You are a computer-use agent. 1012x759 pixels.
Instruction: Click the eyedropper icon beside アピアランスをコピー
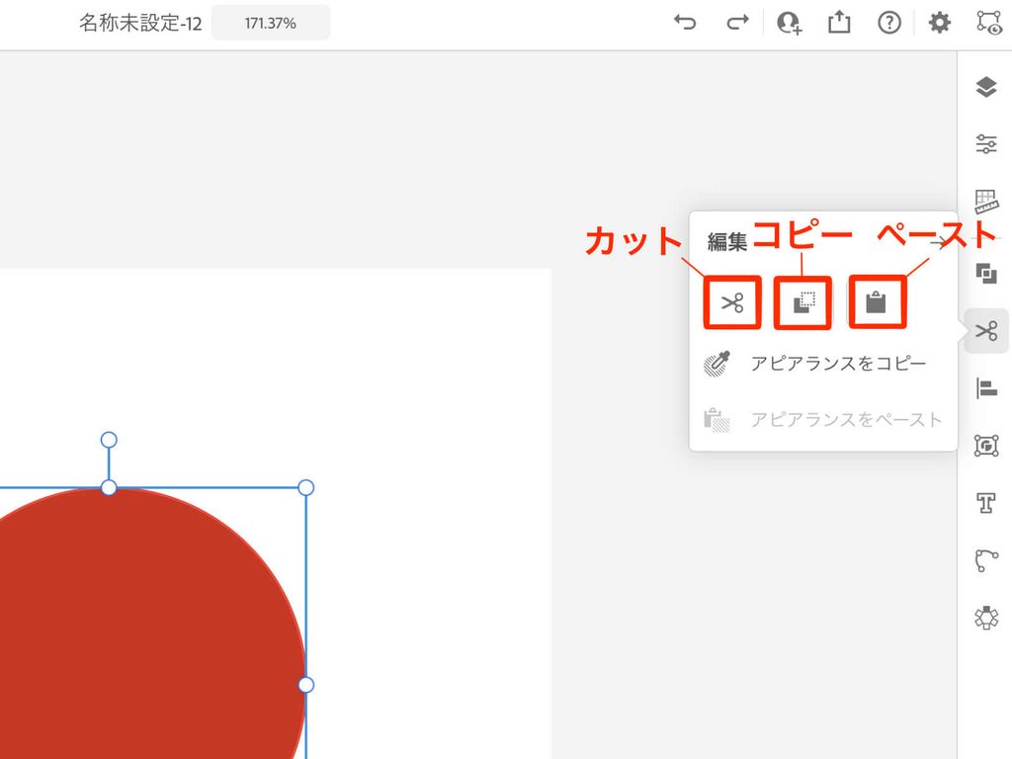click(x=717, y=364)
